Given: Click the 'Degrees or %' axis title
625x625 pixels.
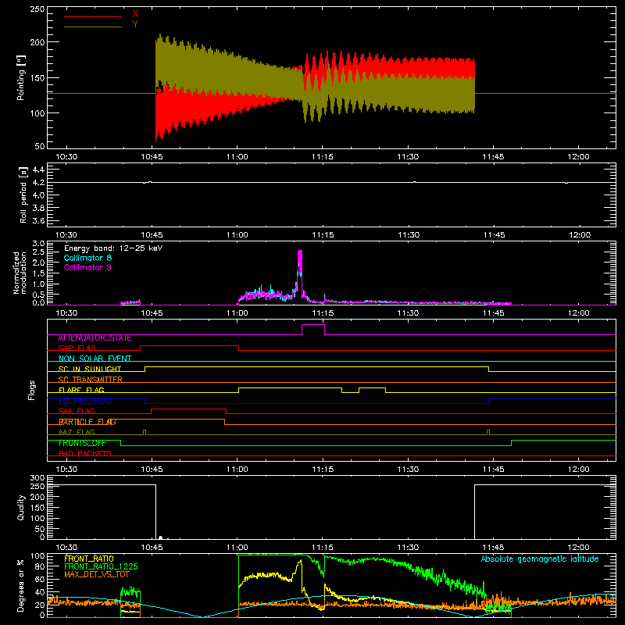Looking at the screenshot, I should click(x=21, y=585).
